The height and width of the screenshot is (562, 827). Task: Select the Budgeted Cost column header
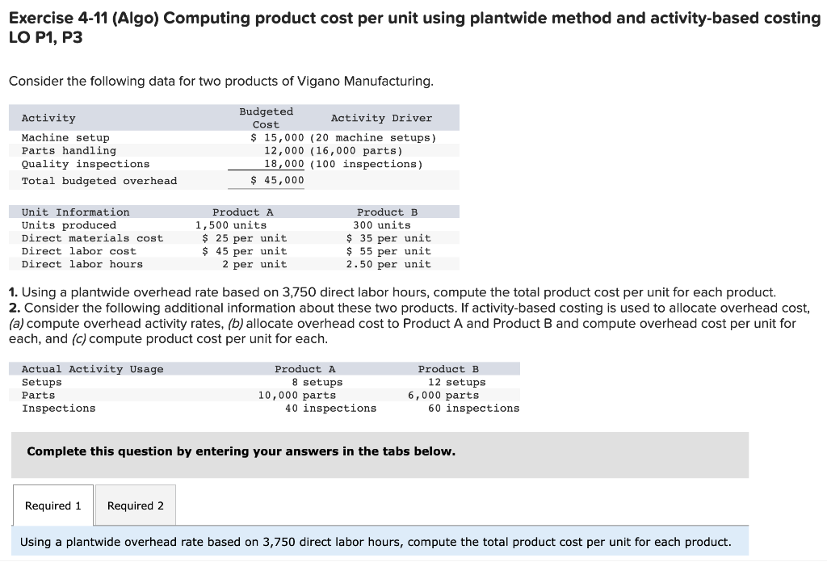click(x=267, y=117)
